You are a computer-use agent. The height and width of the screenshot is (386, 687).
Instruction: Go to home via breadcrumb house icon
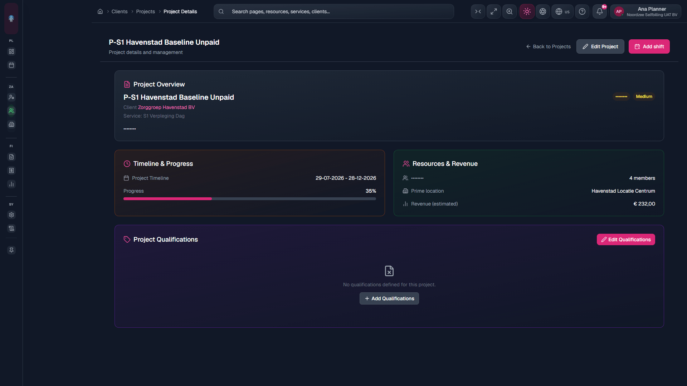[100, 11]
